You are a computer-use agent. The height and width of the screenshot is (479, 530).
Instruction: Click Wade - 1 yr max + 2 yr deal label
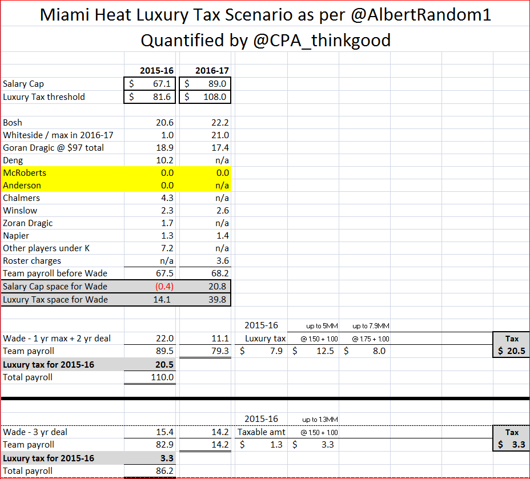tap(57, 339)
